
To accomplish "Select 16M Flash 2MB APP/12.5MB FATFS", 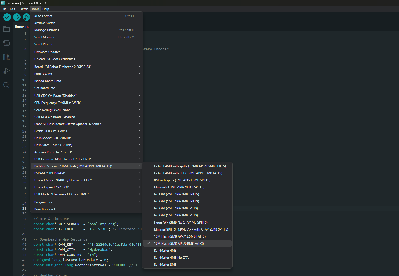I will pyautogui.click(x=187, y=236).
